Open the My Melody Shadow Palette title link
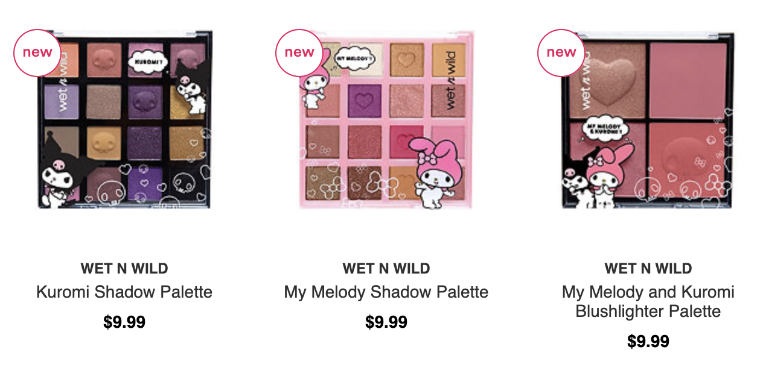The width and height of the screenshot is (763, 382). 386,292
